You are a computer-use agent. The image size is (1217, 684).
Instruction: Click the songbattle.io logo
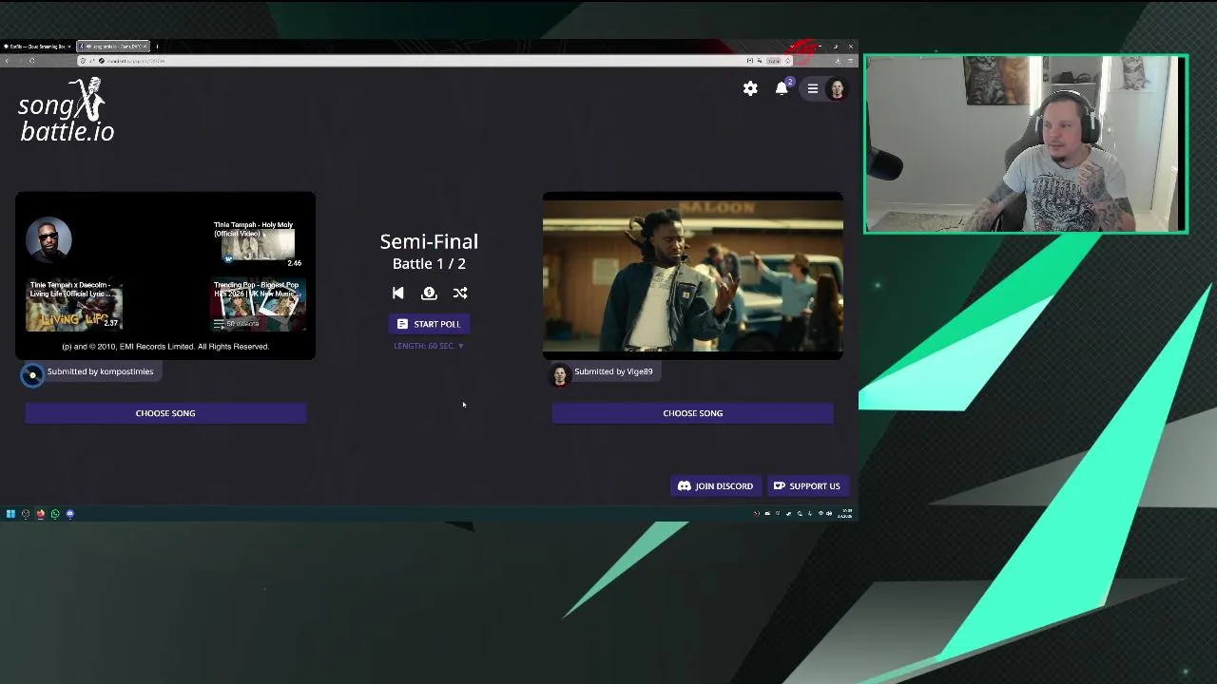[66, 109]
